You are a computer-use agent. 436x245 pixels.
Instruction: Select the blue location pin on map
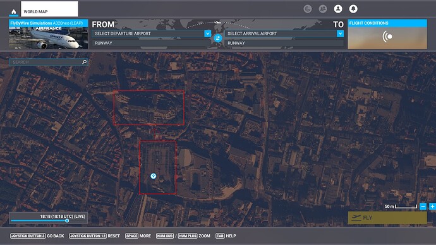tap(153, 176)
